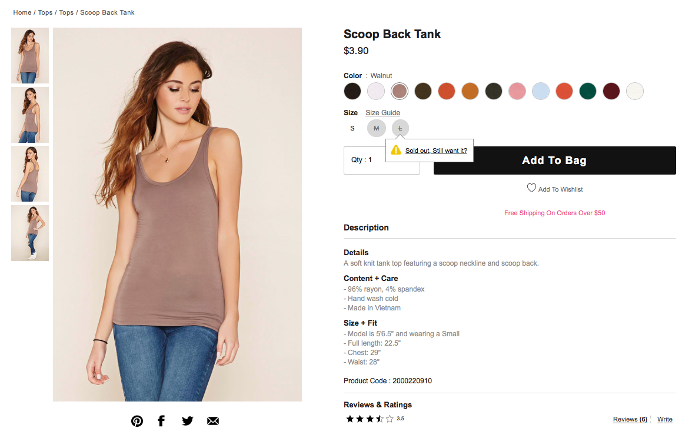Share product on Pinterest
The height and width of the screenshot is (445, 692).
137,421
